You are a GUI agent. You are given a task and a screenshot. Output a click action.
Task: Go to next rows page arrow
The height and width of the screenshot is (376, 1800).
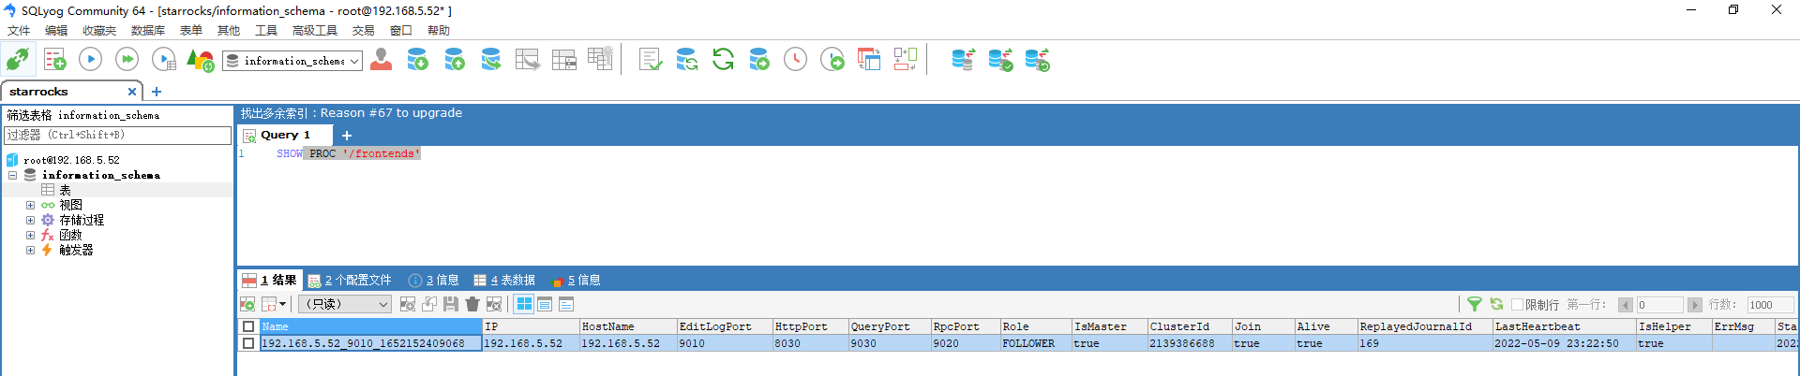tap(1694, 305)
